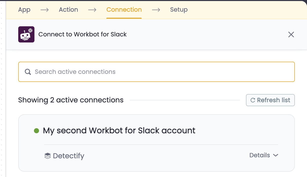Select the Connection step tab
The image size is (307, 177).
[124, 10]
